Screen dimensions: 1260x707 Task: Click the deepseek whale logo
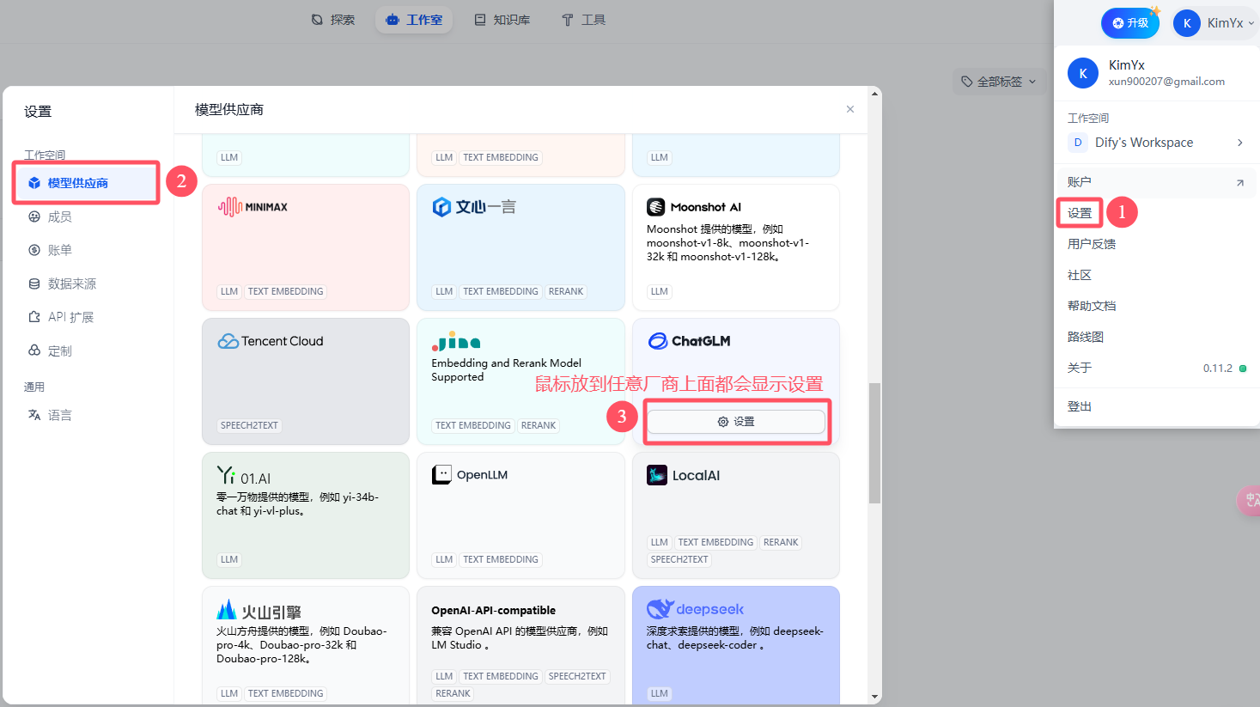(660, 609)
